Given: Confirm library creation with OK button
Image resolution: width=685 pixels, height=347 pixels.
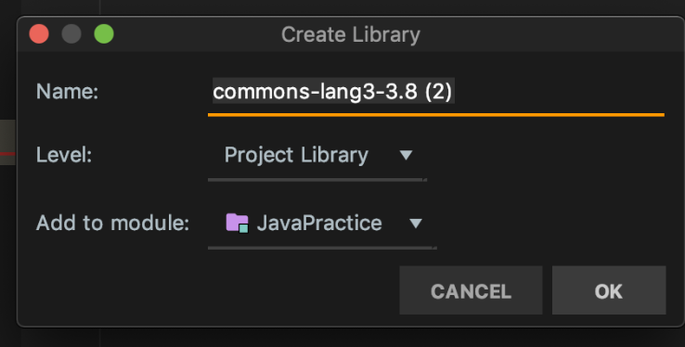Looking at the screenshot, I should pos(609,290).
